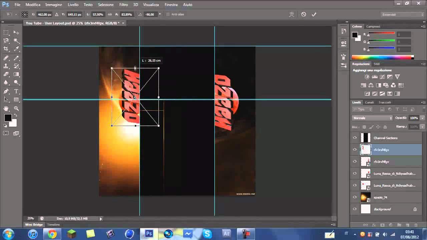This screenshot has height=240, width=427.
Task: Select the Rectangle shape tool
Action: (16, 100)
